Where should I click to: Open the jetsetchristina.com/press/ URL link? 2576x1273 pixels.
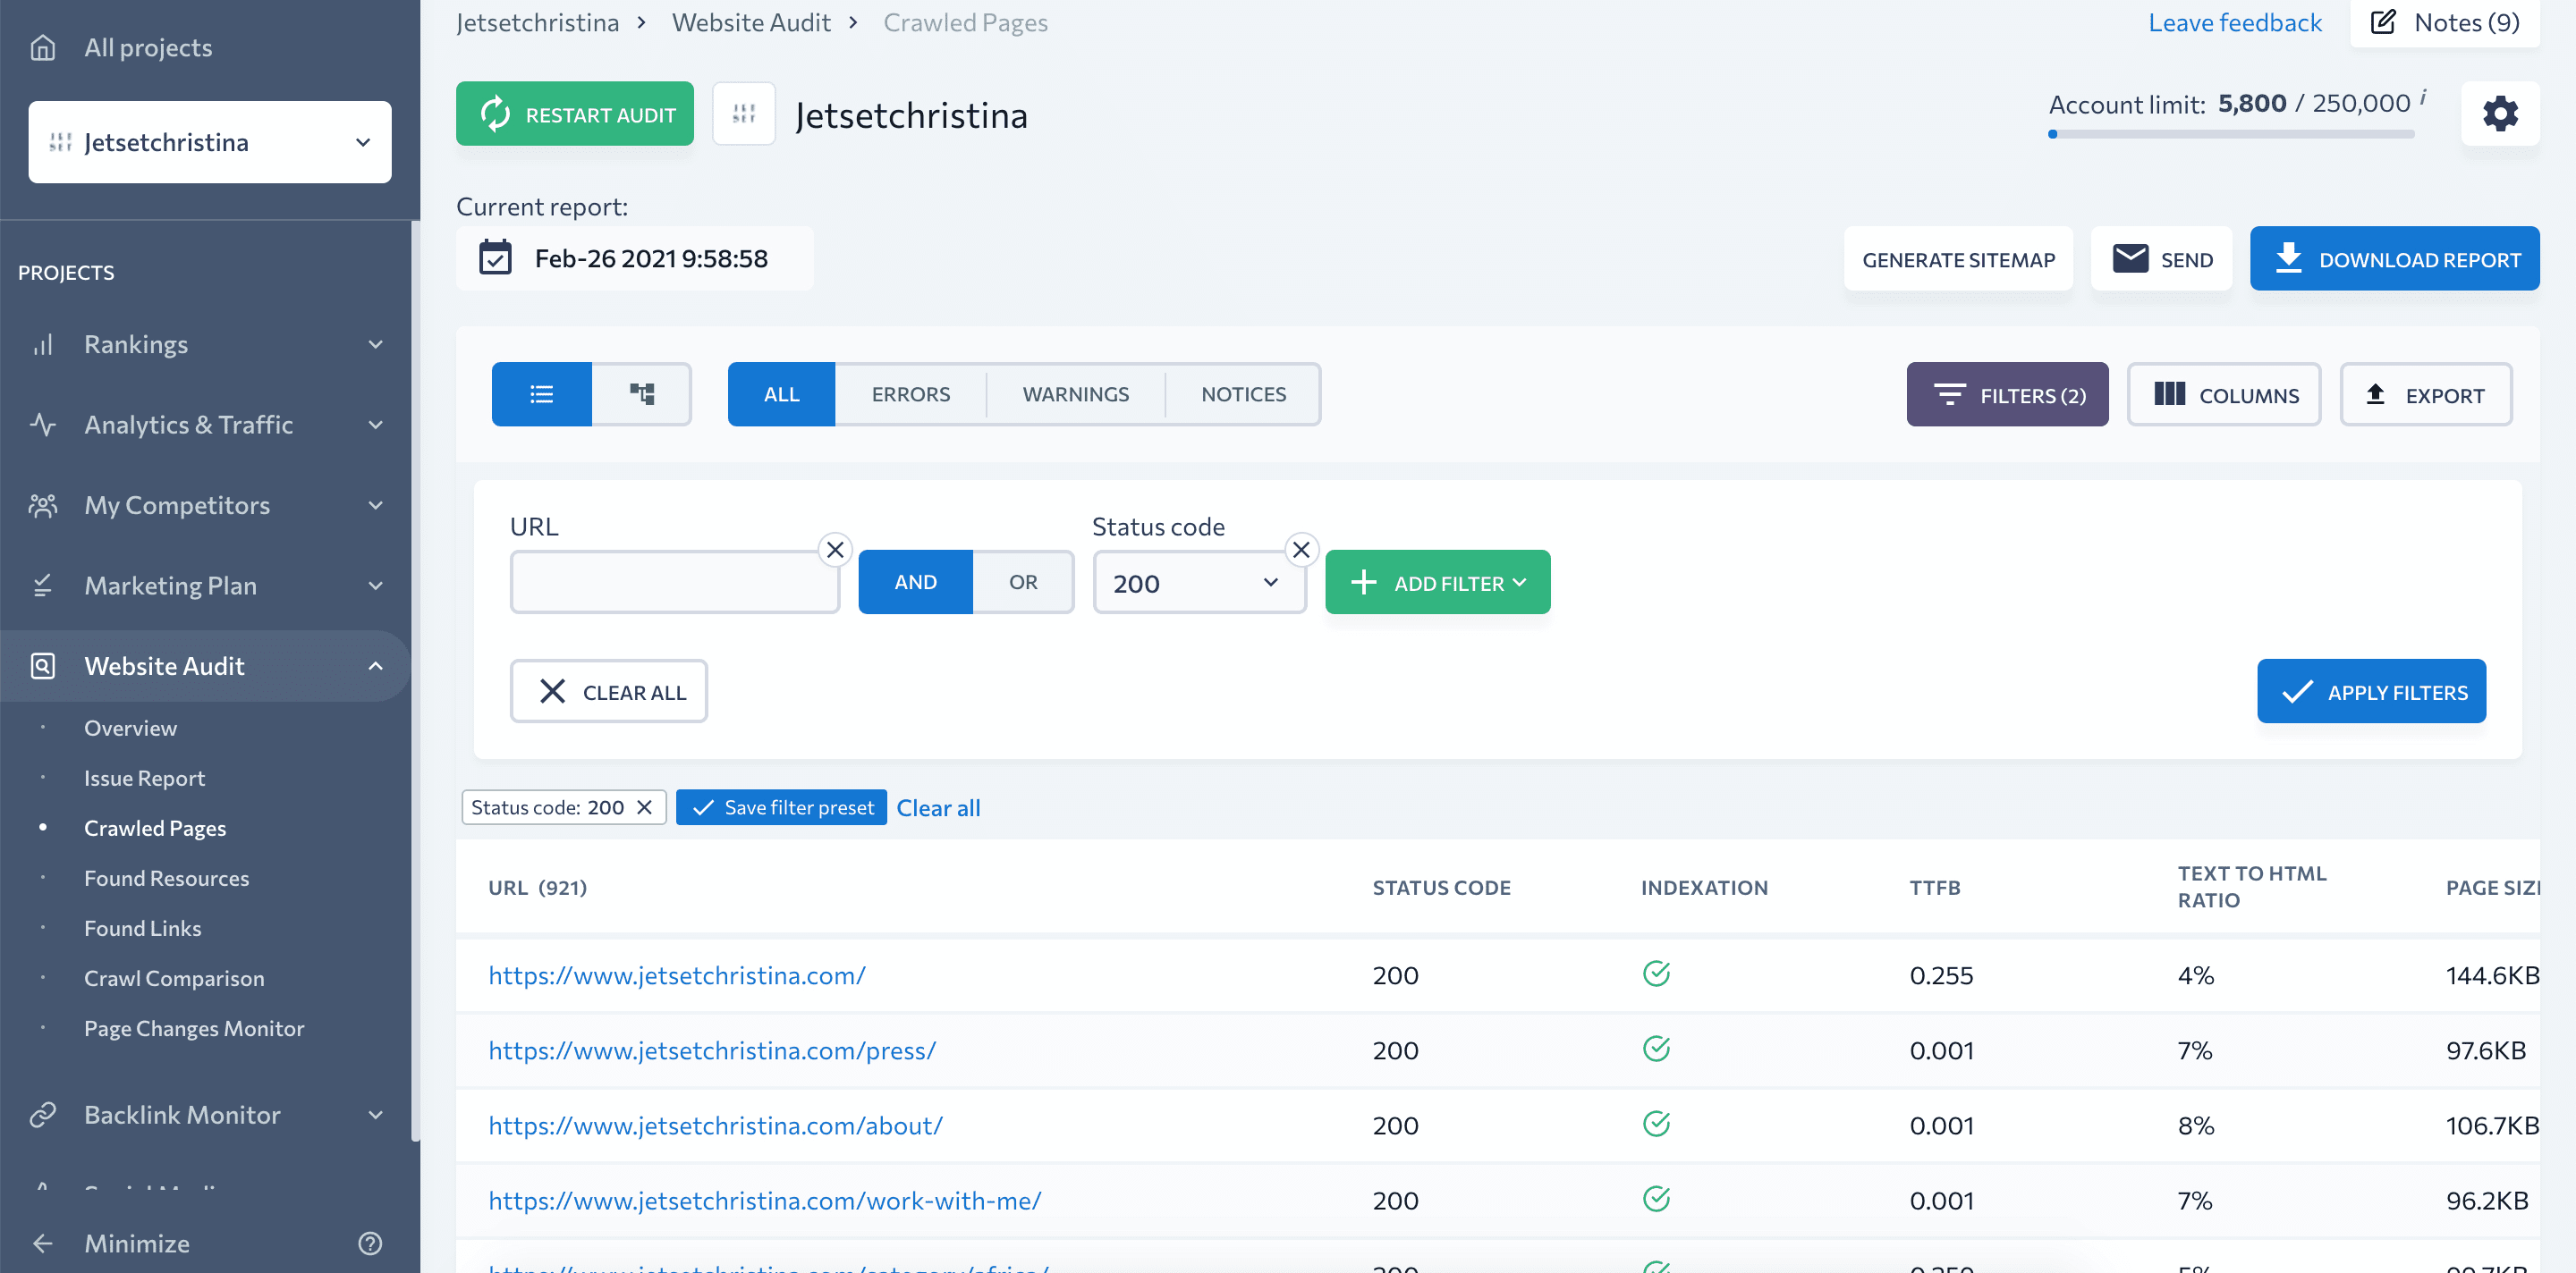(709, 1050)
